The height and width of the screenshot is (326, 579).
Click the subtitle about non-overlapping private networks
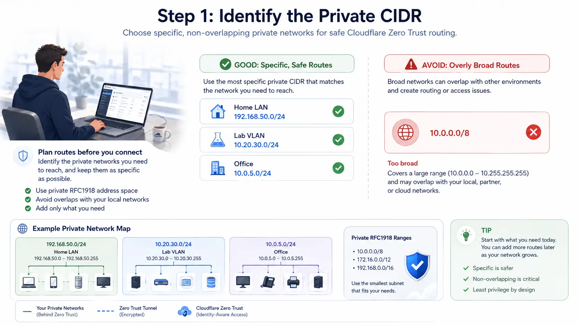coord(290,33)
